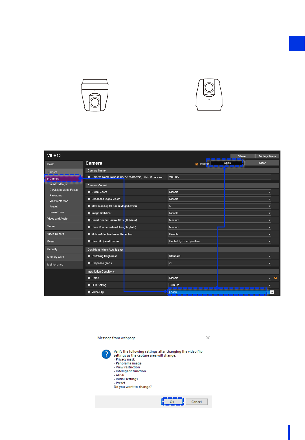Go to Settings Menu
The image size is (305, 440).
[267, 156]
